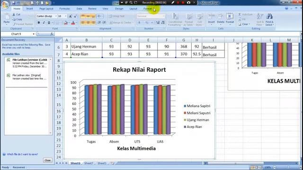Zoom out with the minus button
This screenshot has height=170, width=303.
(275, 168)
